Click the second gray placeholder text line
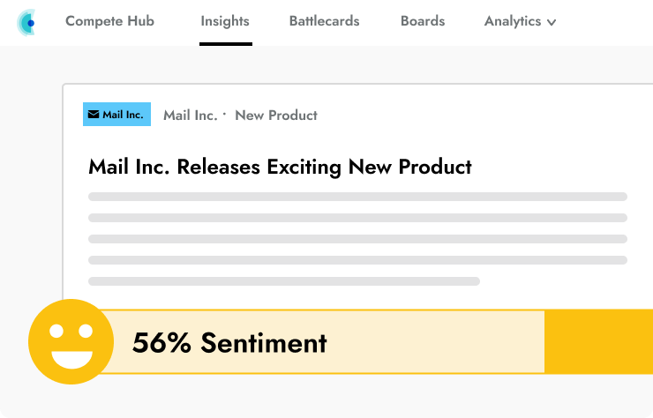The image size is (653, 418). [x=357, y=218]
